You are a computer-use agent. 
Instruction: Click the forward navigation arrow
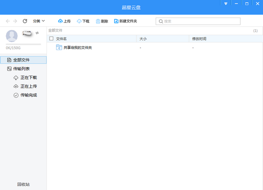pos(15,21)
